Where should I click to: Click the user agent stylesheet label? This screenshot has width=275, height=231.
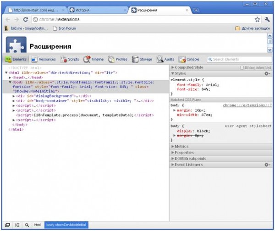click(x=248, y=126)
